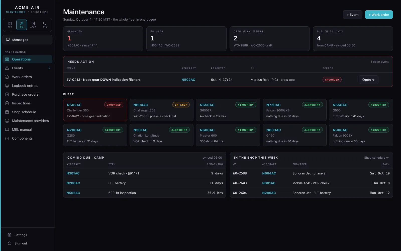
Task: Open EV-0412 with the Open button
Action: tap(368, 80)
